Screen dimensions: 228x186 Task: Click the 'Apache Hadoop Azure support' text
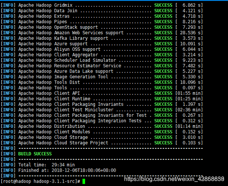click(53, 44)
